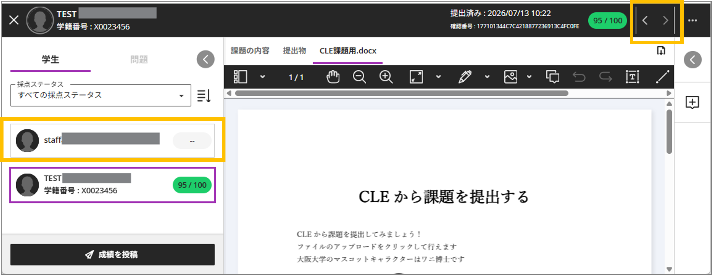Click the horizontal scroll right arrow
The image size is (712, 275).
click(x=669, y=93)
